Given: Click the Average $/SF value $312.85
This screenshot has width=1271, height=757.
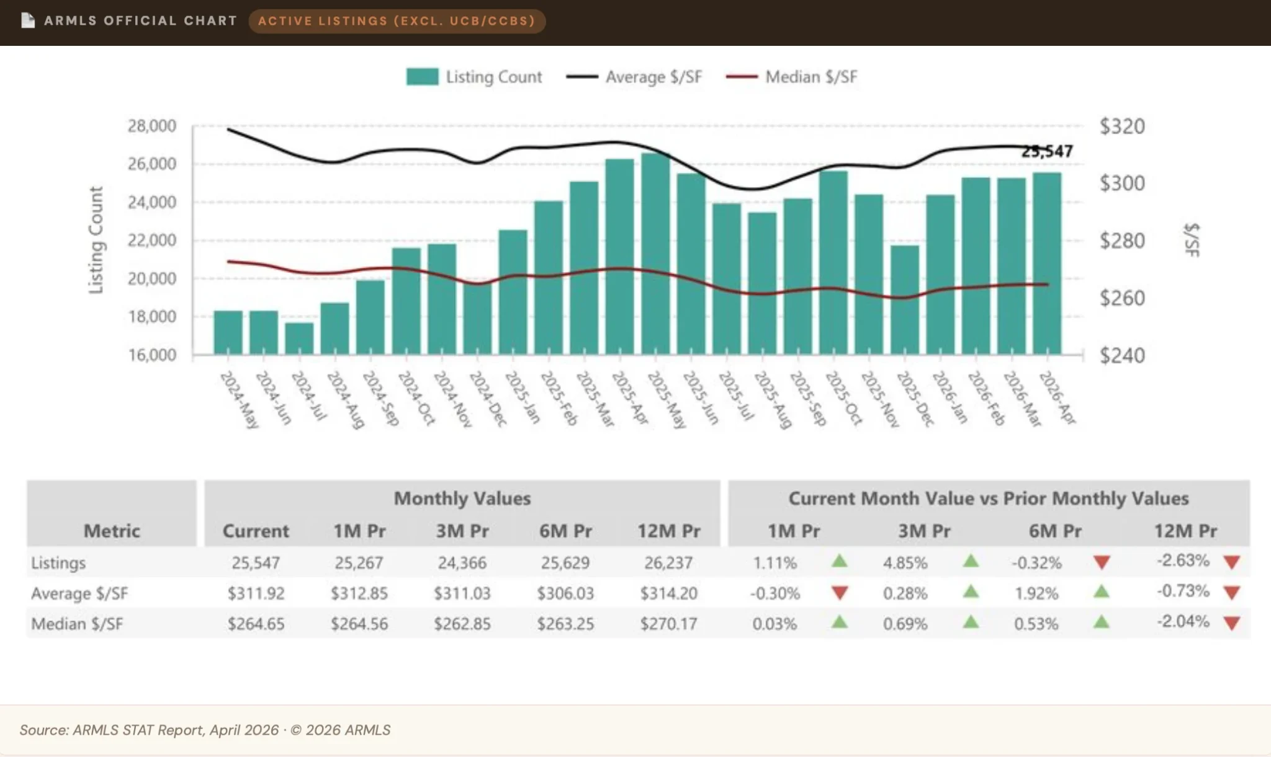Looking at the screenshot, I should [359, 593].
